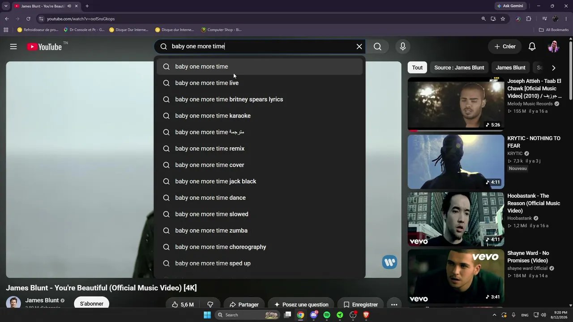Select "baby one more time zumba" suggestion
The height and width of the screenshot is (322, 573).
[260, 231]
